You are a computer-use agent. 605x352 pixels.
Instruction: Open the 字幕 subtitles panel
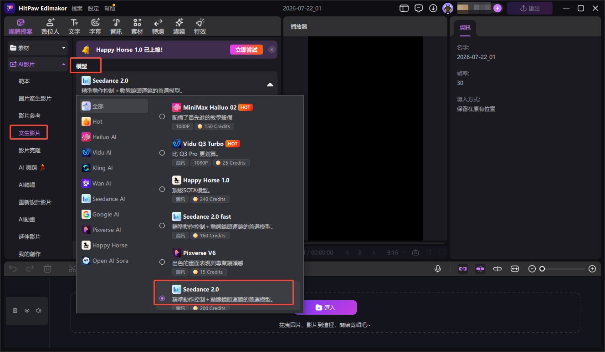pos(95,27)
